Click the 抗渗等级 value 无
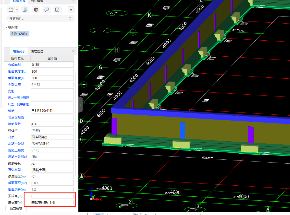290x215 pixels. [52, 163]
